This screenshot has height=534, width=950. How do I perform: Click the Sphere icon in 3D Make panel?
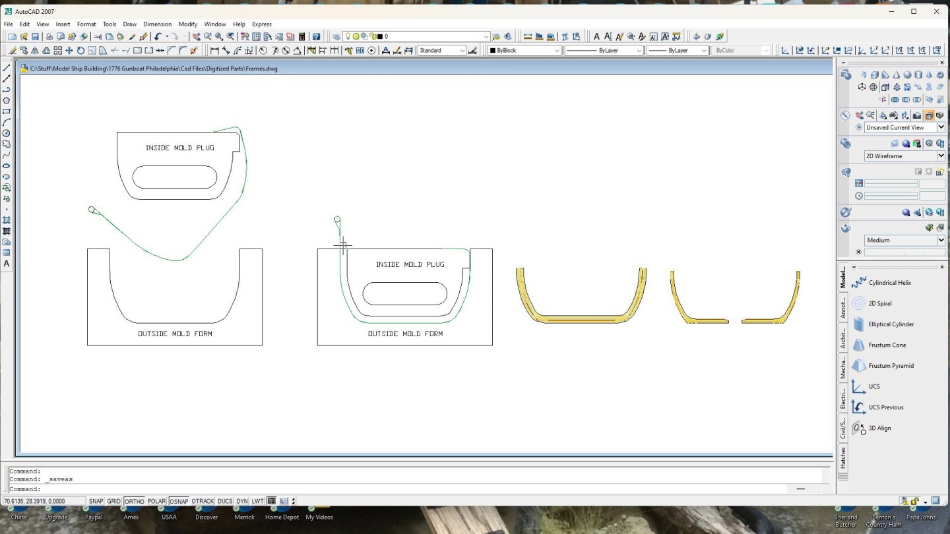tap(907, 75)
